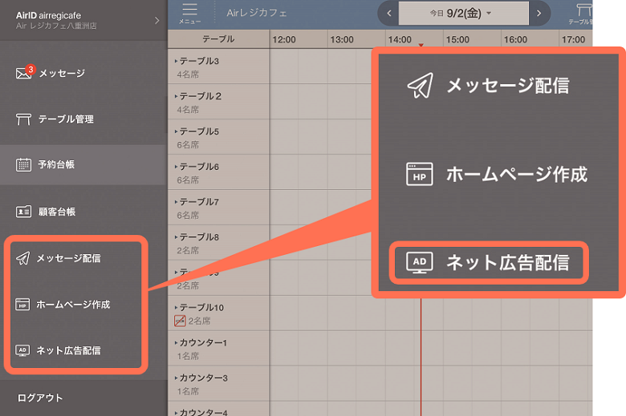Expand the AirID airregicafe account chevron
The image size is (626, 416).
[x=156, y=20]
